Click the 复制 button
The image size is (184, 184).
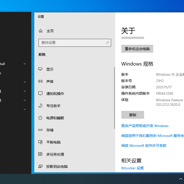click(x=132, y=115)
